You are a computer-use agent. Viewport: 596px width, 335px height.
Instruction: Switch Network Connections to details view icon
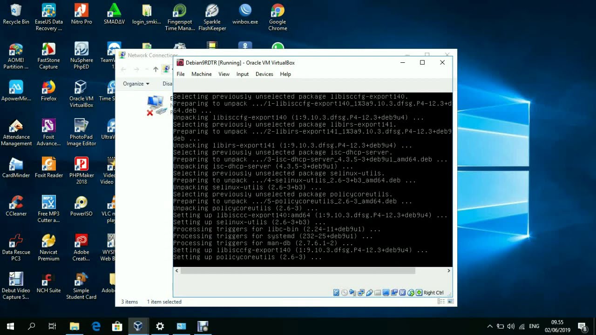tap(441, 301)
